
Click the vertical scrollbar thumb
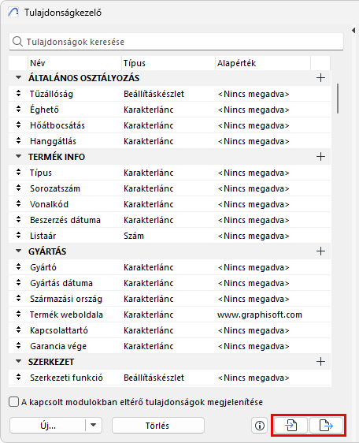pyautogui.click(x=338, y=99)
